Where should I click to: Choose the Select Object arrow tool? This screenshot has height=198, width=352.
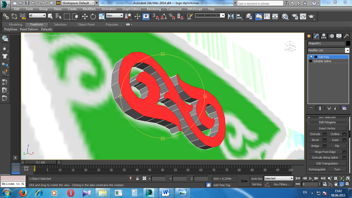50,16
